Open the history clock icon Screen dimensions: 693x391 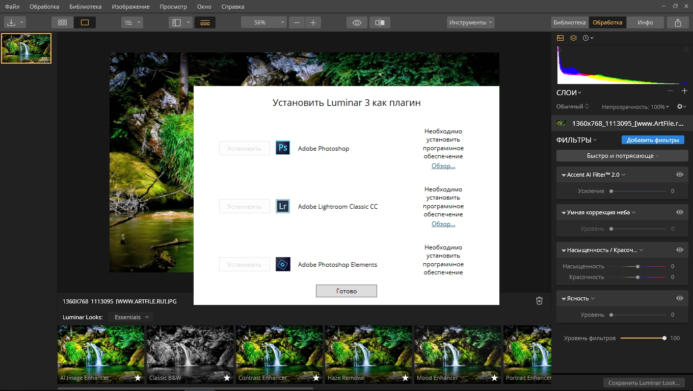[586, 38]
